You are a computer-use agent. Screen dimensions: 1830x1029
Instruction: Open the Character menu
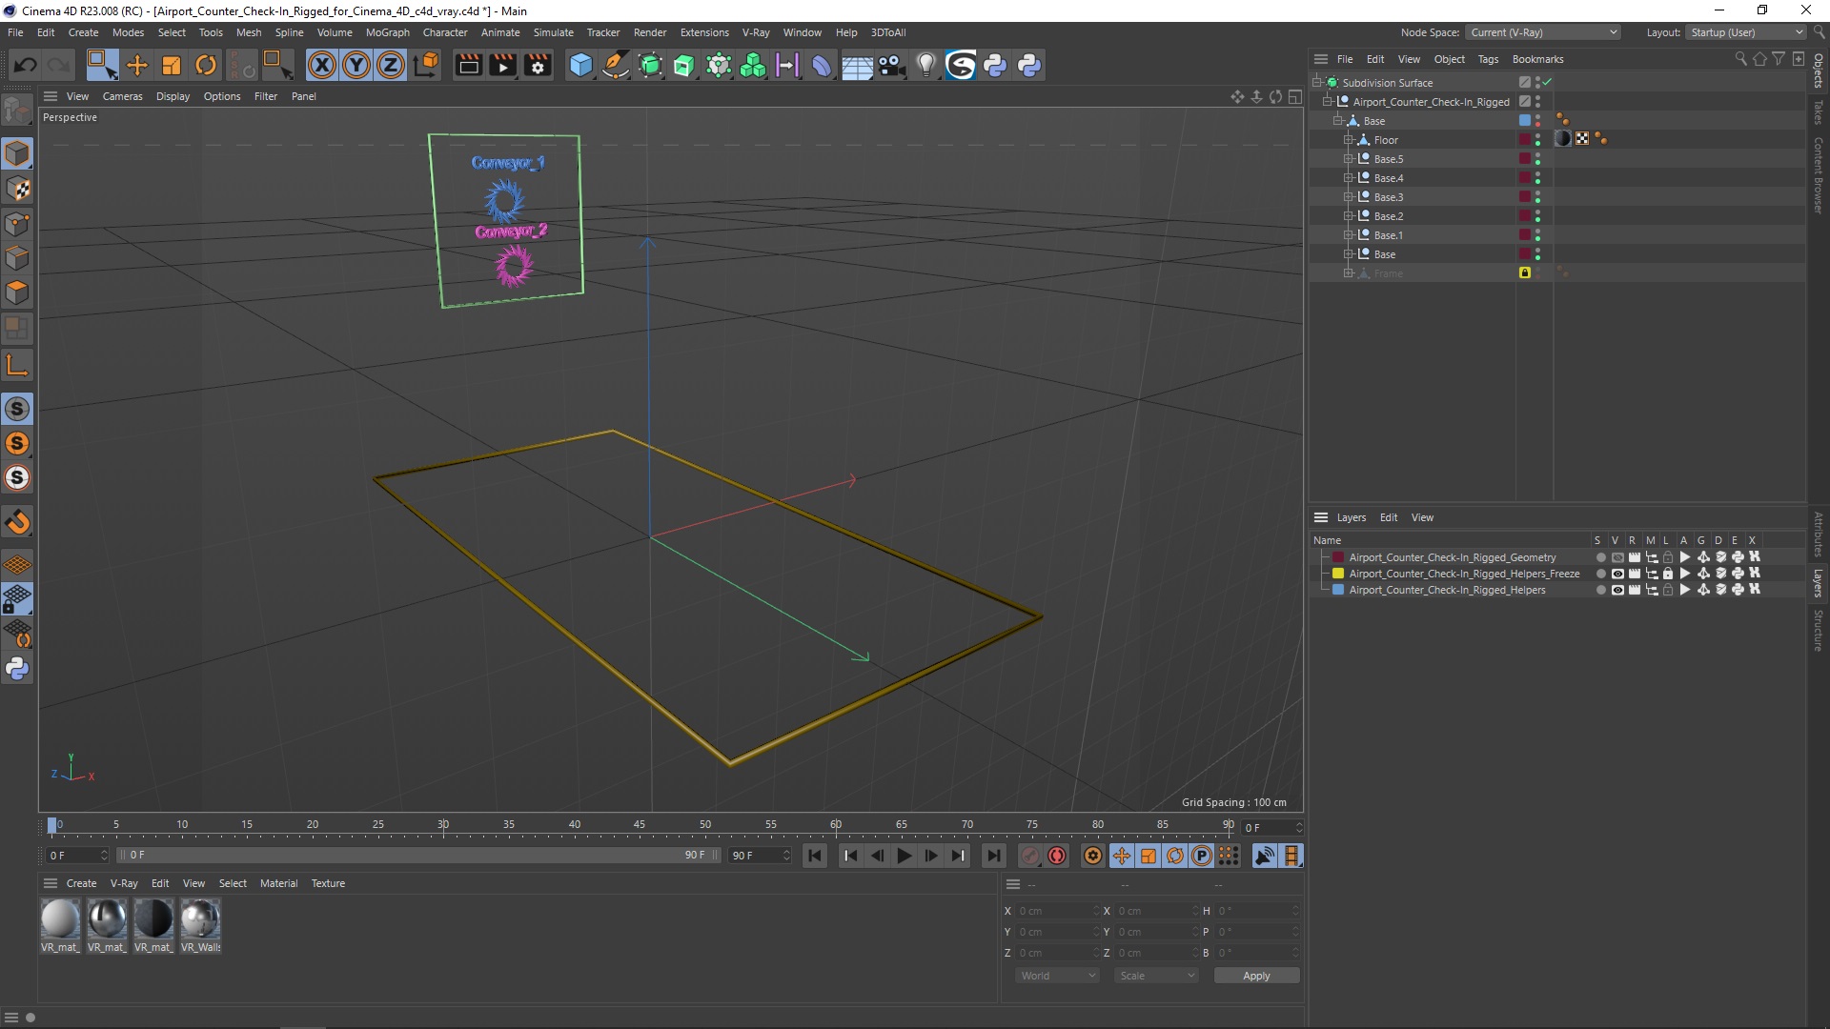(x=445, y=32)
